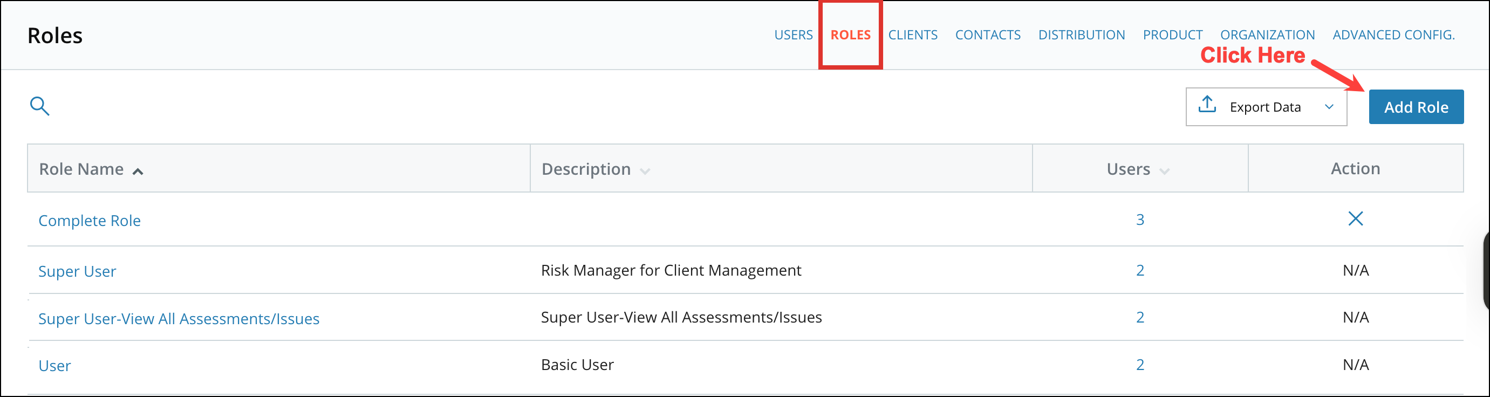
Task: Go to the CONTACTS tab
Action: (988, 35)
